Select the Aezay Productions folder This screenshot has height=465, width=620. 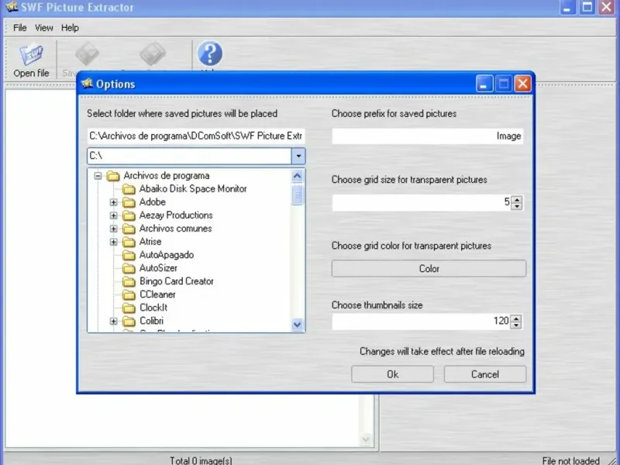click(176, 215)
